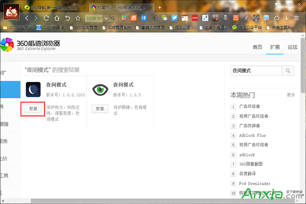Open a new tab with plus button
This screenshot has height=204, width=306.
coord(160,8)
